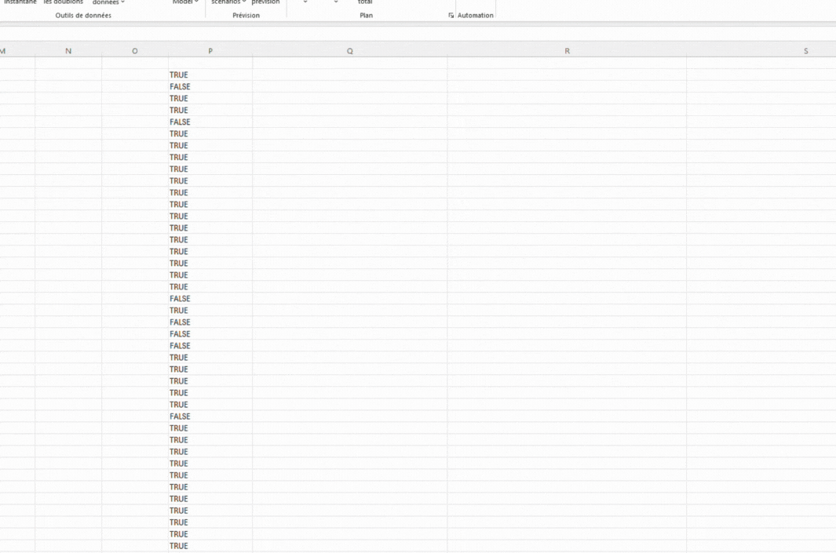Open the Plan group dialog launcher
Image resolution: width=836 pixels, height=553 pixels.
coord(451,16)
